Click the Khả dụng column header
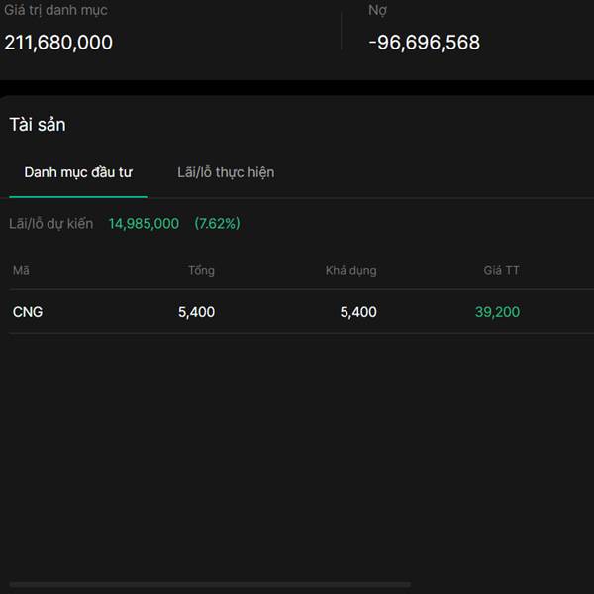 (x=350, y=270)
